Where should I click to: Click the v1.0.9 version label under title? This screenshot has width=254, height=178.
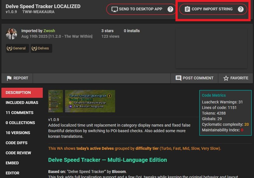11,12
